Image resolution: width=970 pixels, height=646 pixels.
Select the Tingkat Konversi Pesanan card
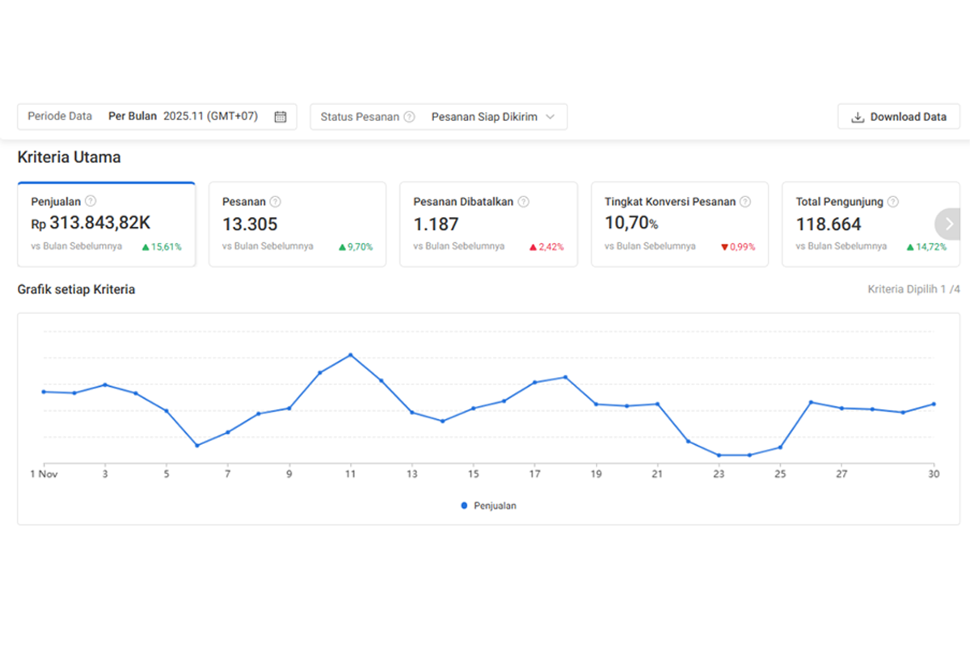(680, 224)
